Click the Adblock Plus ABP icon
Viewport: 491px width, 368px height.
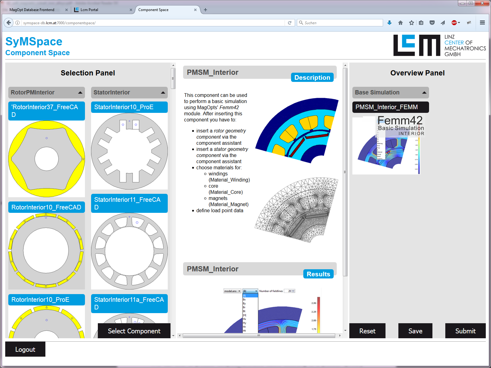(454, 23)
